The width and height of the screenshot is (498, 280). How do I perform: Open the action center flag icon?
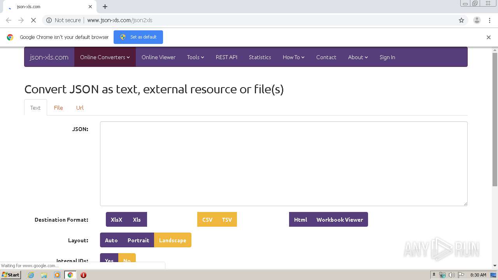(461, 275)
